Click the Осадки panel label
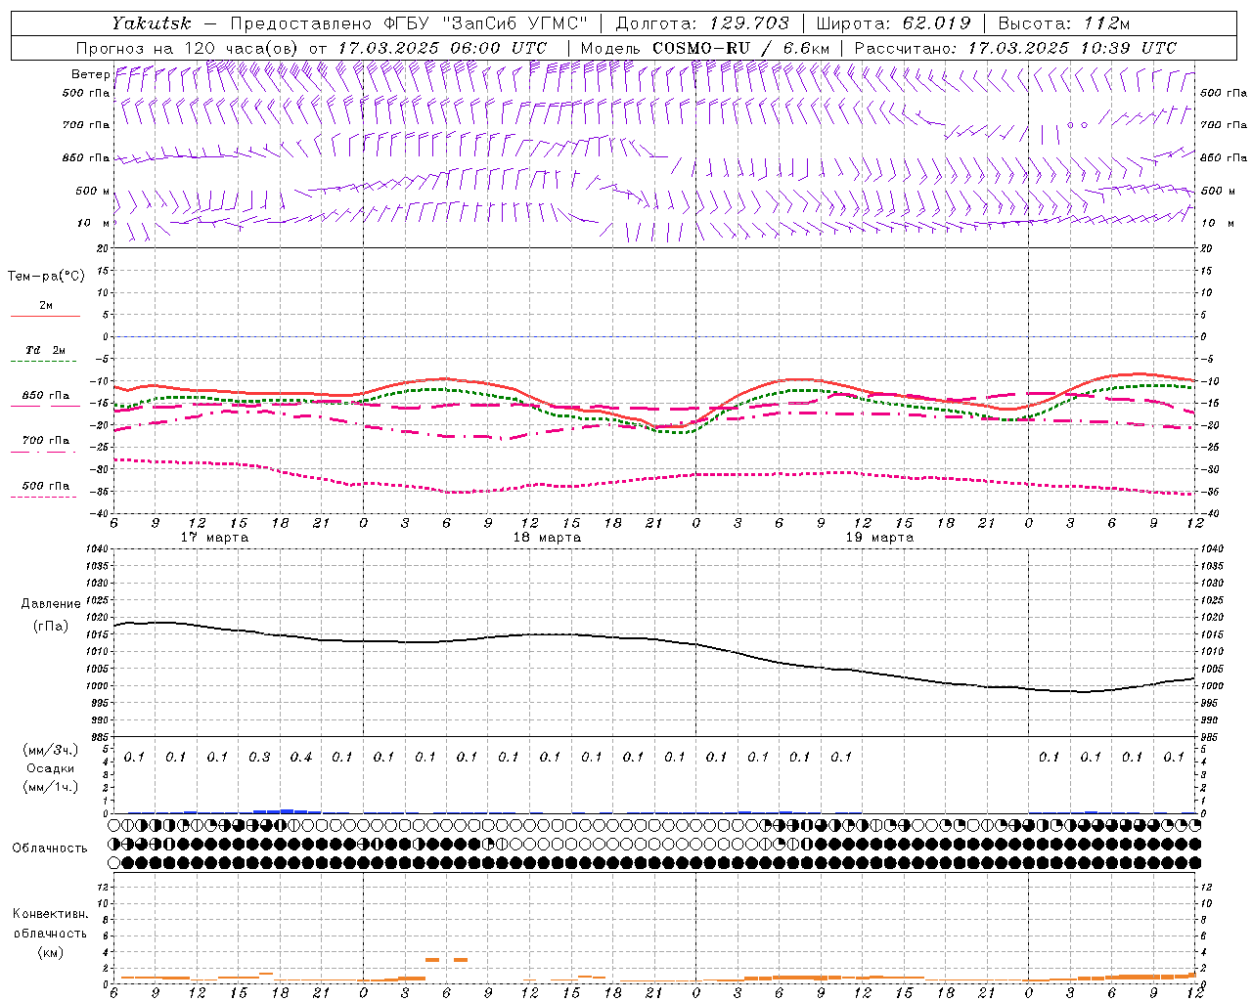The image size is (1252, 1001). click(51, 768)
